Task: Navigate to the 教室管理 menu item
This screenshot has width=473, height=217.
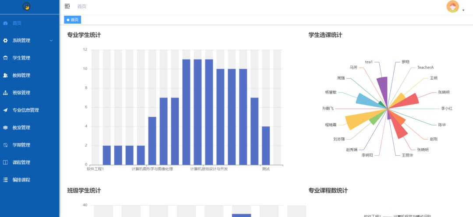Action: click(30, 127)
